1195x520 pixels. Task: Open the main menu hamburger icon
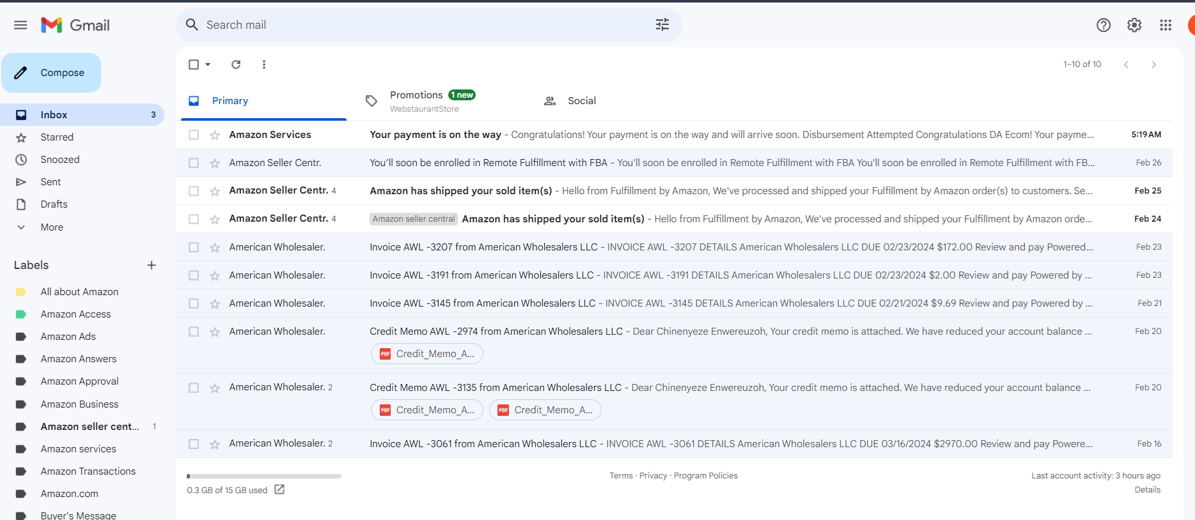click(x=20, y=25)
